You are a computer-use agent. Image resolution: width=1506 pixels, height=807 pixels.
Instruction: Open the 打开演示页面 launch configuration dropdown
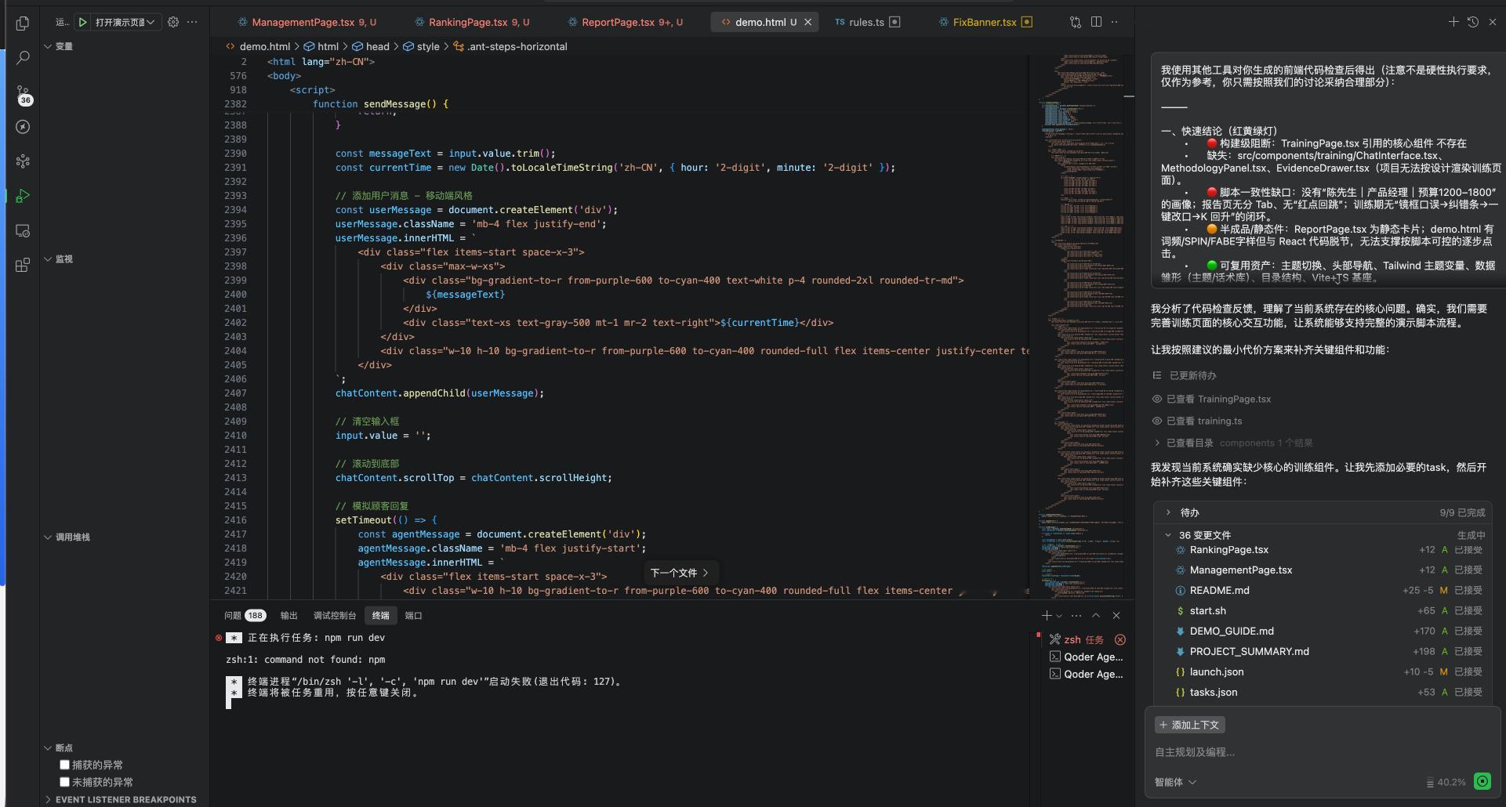(125, 22)
